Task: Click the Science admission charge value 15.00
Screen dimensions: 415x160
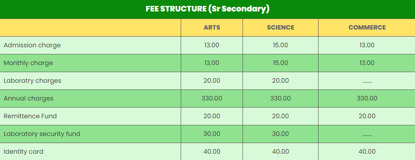Action: (280, 45)
